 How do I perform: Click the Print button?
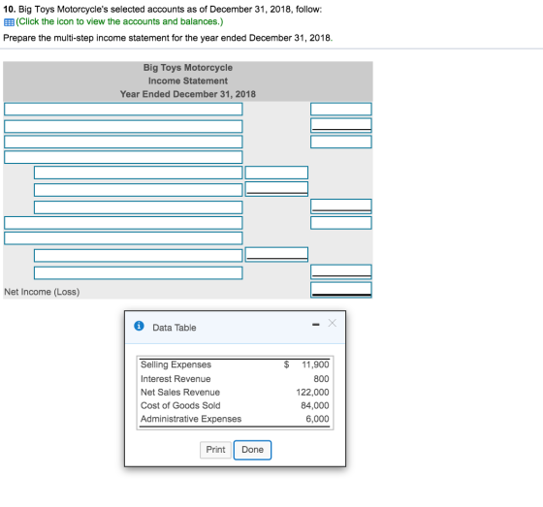pyautogui.click(x=215, y=450)
